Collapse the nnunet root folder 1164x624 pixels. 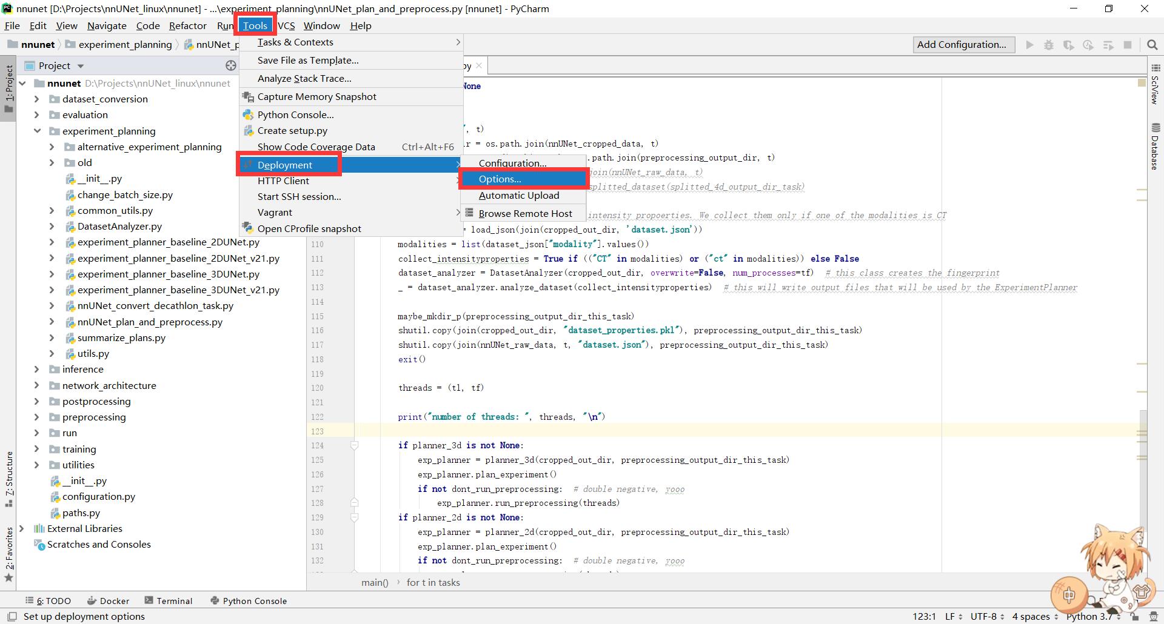[x=22, y=84]
